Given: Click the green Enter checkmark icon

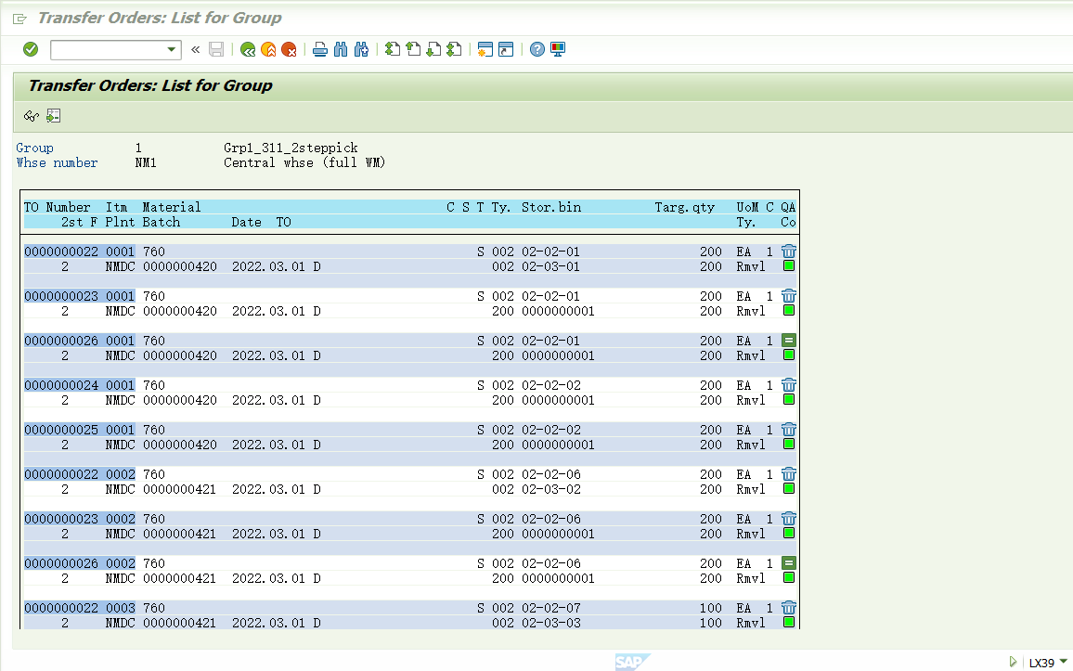Looking at the screenshot, I should click(x=30, y=49).
